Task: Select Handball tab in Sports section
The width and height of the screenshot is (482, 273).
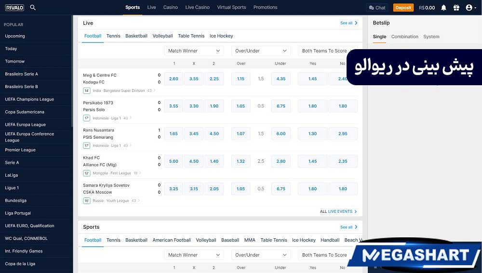Action: (x=330, y=240)
